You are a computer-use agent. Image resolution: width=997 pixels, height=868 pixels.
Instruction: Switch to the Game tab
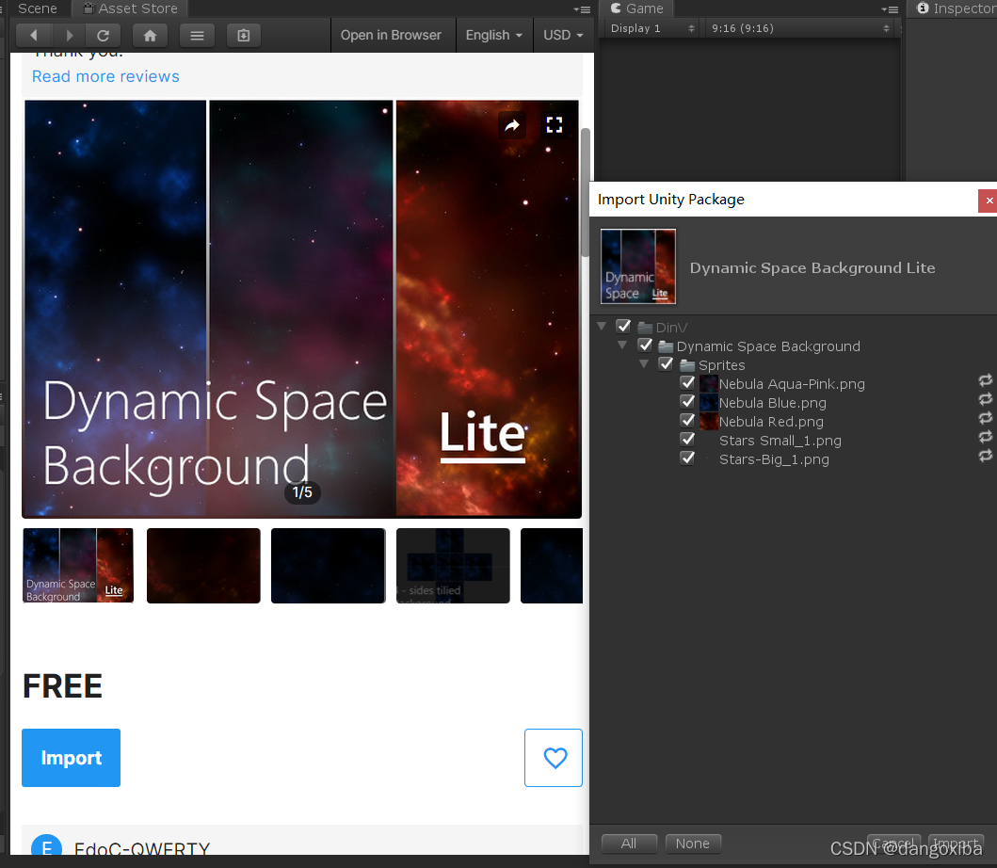tap(636, 8)
